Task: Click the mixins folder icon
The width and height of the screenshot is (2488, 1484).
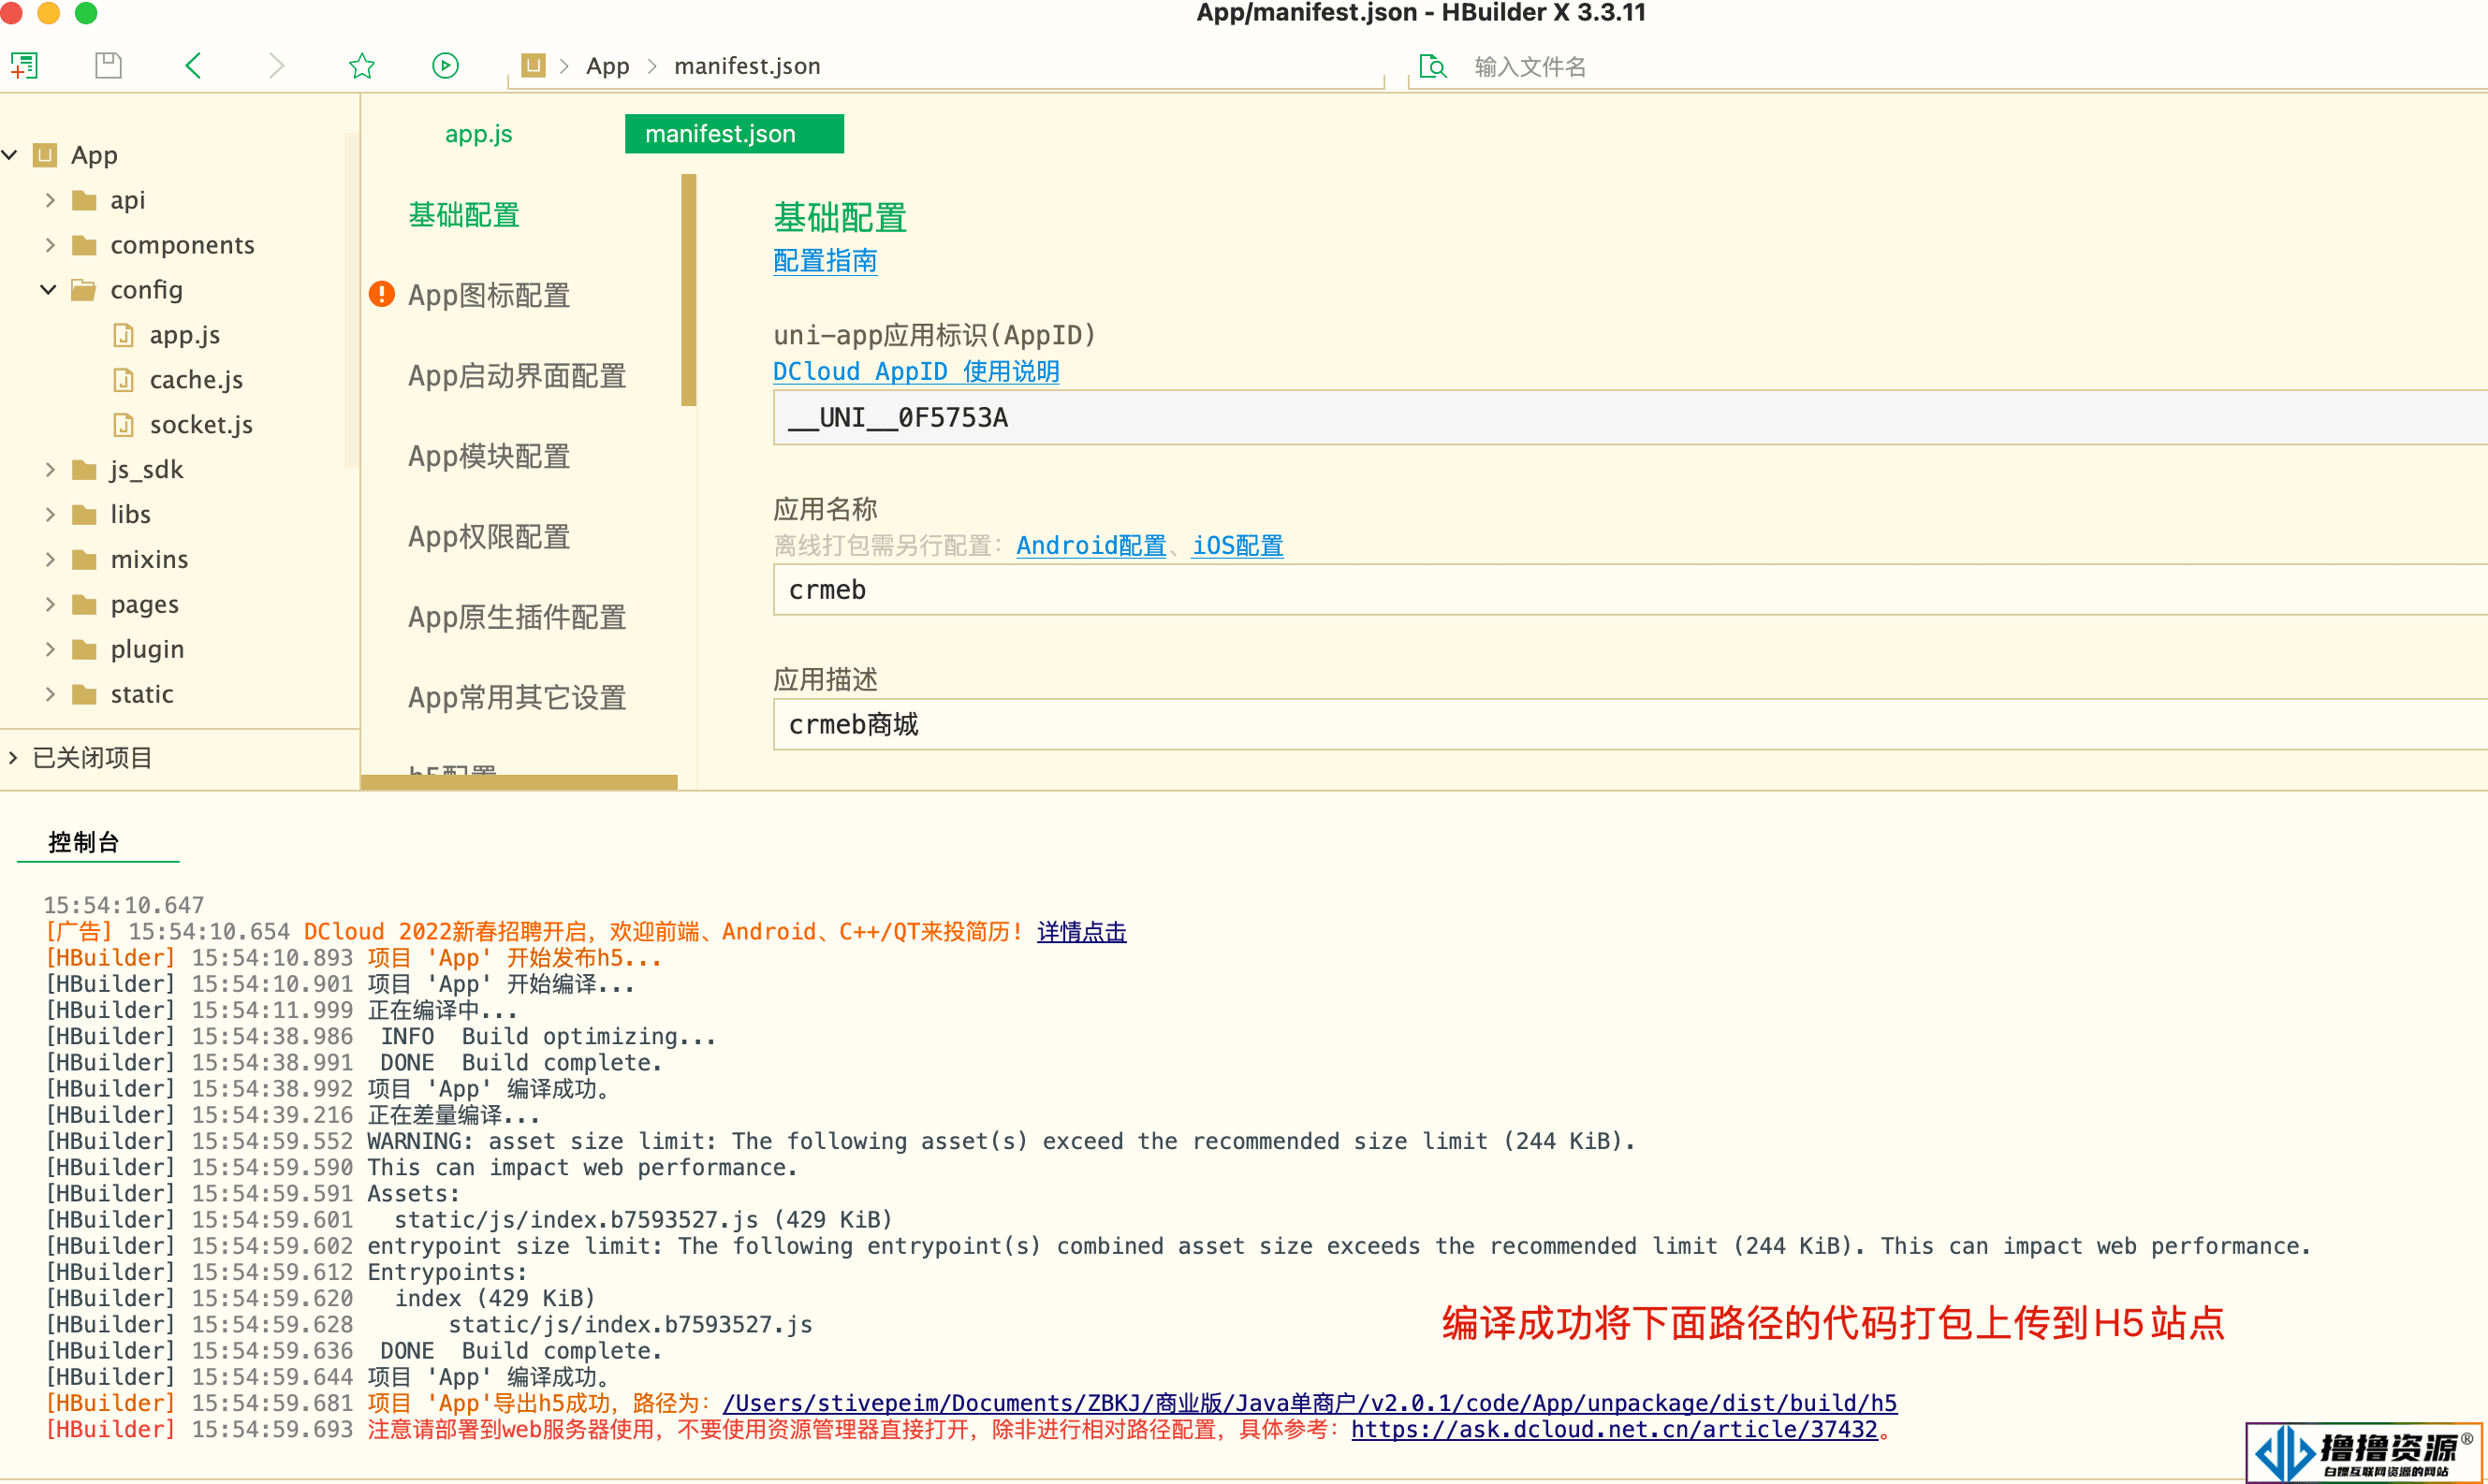Action: pos(85,560)
